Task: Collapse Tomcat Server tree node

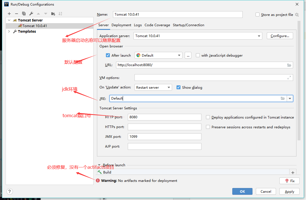Action: [x=9, y=20]
